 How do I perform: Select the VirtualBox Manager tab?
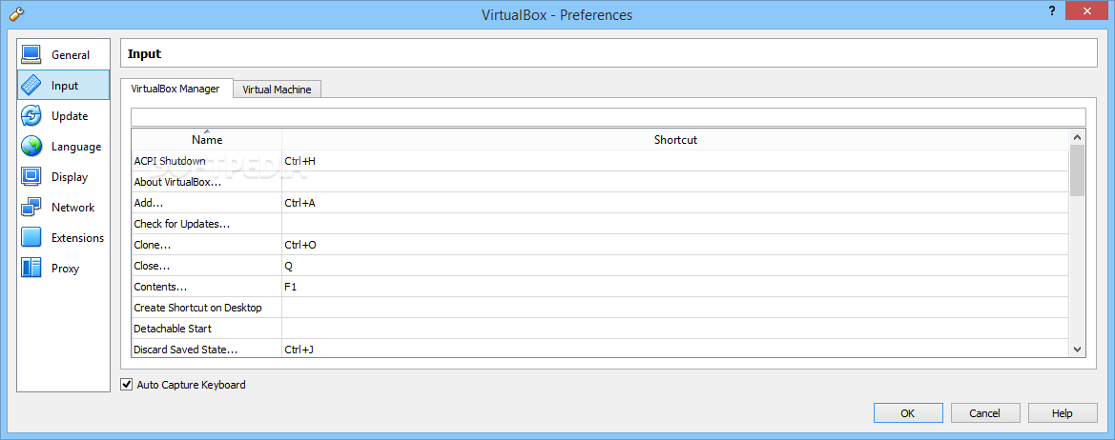[176, 89]
